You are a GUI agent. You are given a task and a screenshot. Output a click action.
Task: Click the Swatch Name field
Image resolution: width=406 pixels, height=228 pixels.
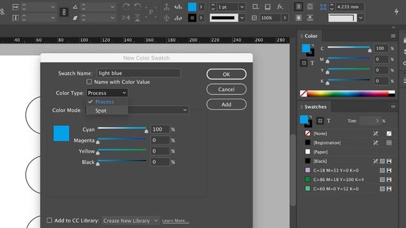coord(138,73)
